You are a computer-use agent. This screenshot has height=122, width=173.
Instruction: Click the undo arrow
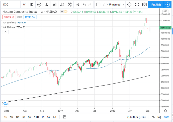[84, 5]
